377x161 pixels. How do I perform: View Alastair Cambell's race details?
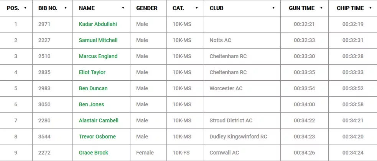click(99, 120)
